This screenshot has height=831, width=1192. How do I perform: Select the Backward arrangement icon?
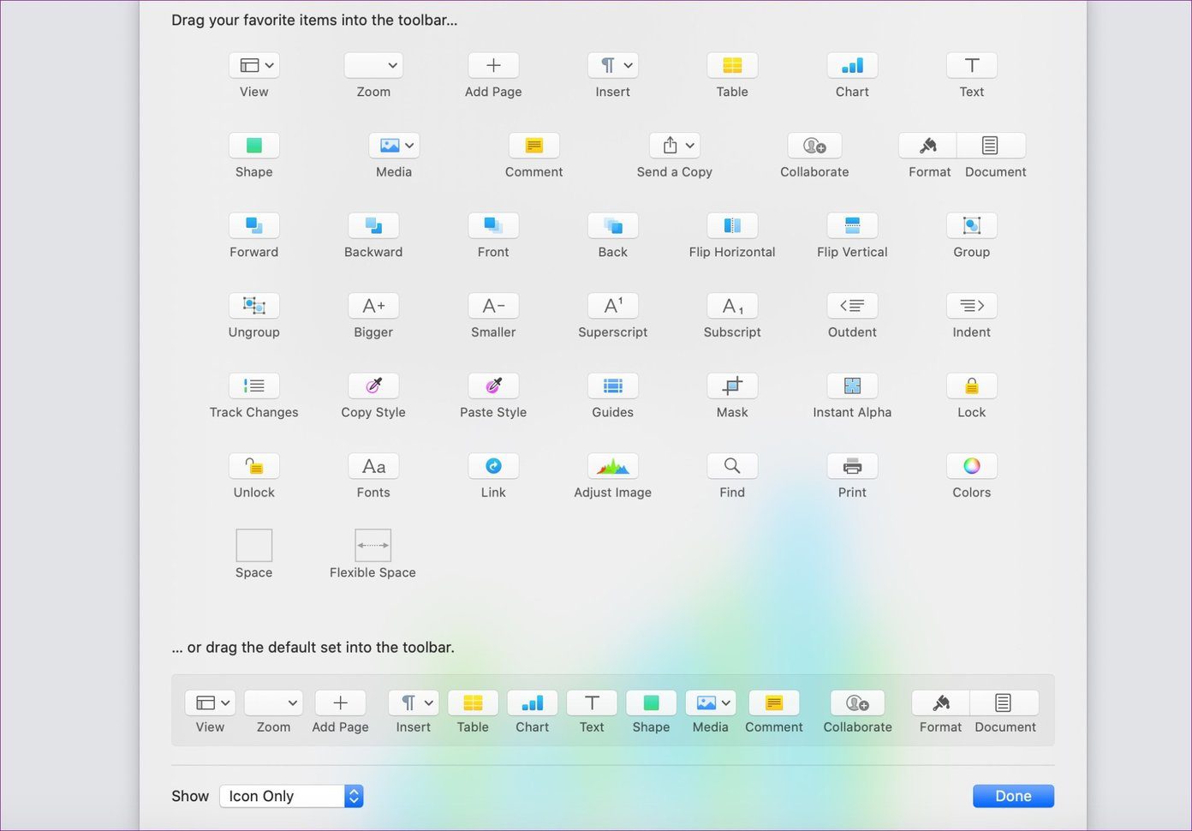pos(373,225)
